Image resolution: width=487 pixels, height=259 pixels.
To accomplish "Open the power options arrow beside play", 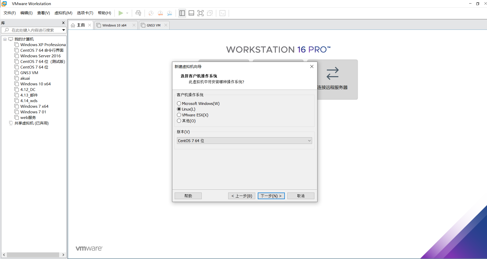I will [x=127, y=13].
